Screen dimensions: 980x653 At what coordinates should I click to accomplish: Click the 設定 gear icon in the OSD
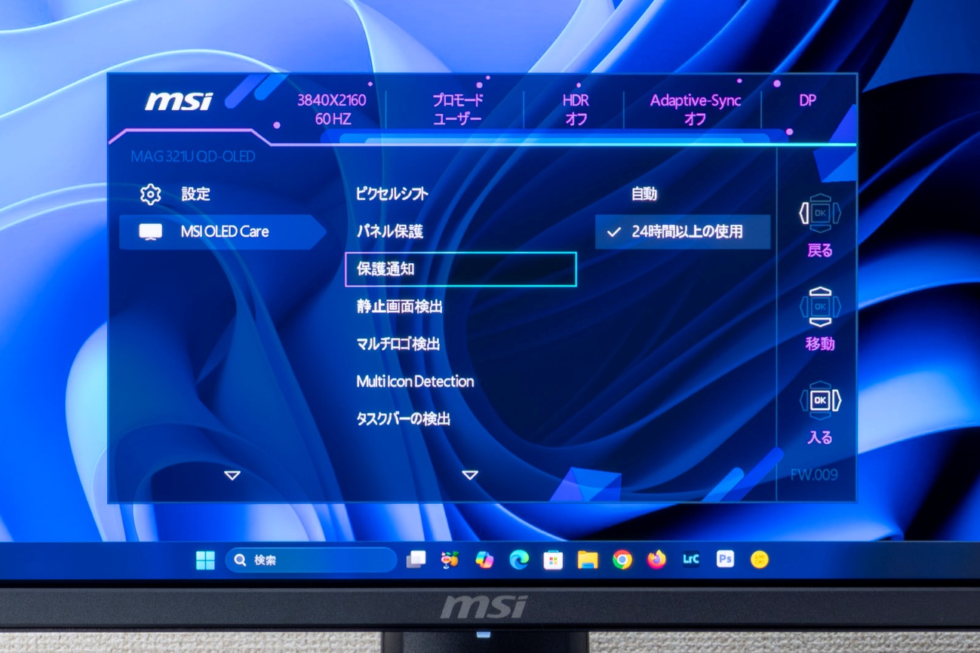150,195
